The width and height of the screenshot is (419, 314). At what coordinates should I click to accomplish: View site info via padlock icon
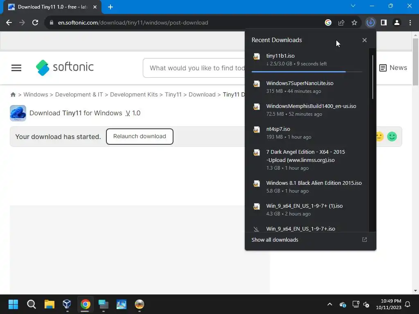click(x=52, y=23)
